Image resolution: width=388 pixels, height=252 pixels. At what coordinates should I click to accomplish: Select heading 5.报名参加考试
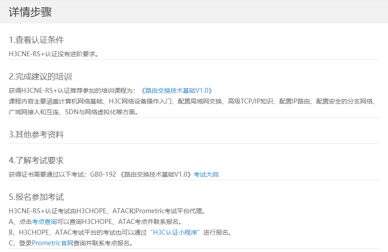point(36,197)
